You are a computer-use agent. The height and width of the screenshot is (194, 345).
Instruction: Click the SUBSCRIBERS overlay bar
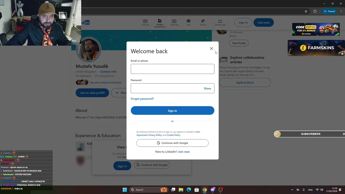(x=309, y=134)
